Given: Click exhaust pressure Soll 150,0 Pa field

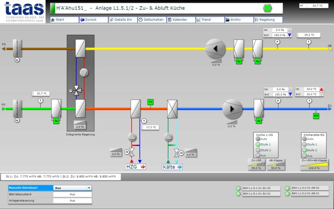Looking at the screenshot, I should 279,35.
